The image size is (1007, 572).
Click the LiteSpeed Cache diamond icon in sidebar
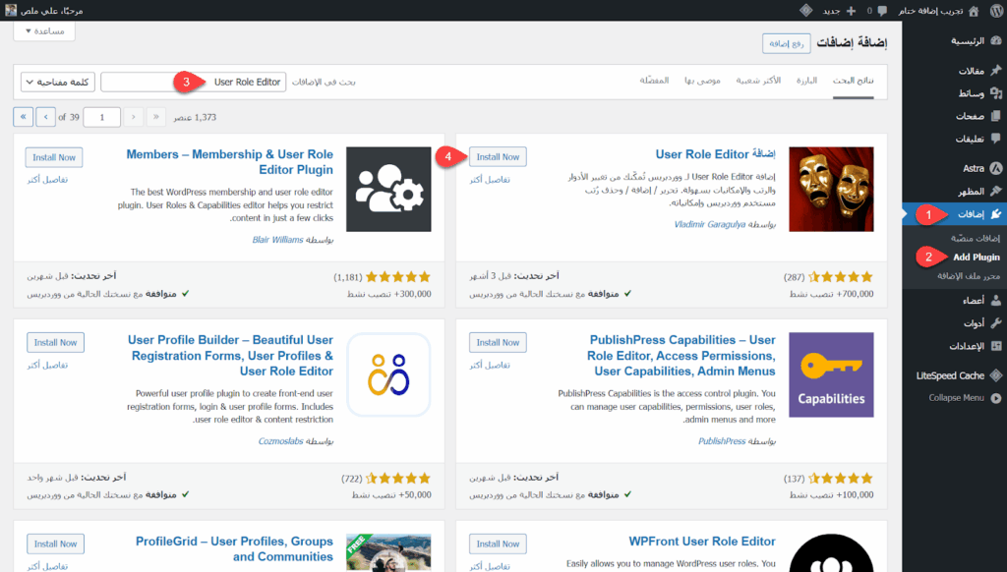(x=995, y=375)
